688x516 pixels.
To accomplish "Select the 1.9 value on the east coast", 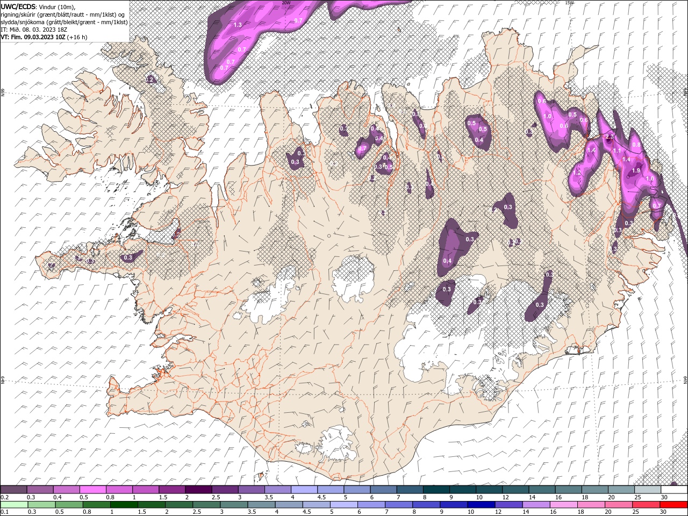I will click(x=636, y=170).
